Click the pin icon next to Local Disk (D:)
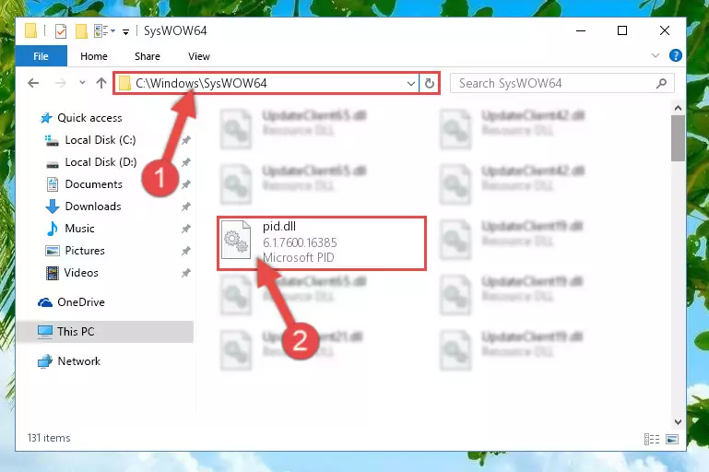The height and width of the screenshot is (472, 709). point(186,162)
